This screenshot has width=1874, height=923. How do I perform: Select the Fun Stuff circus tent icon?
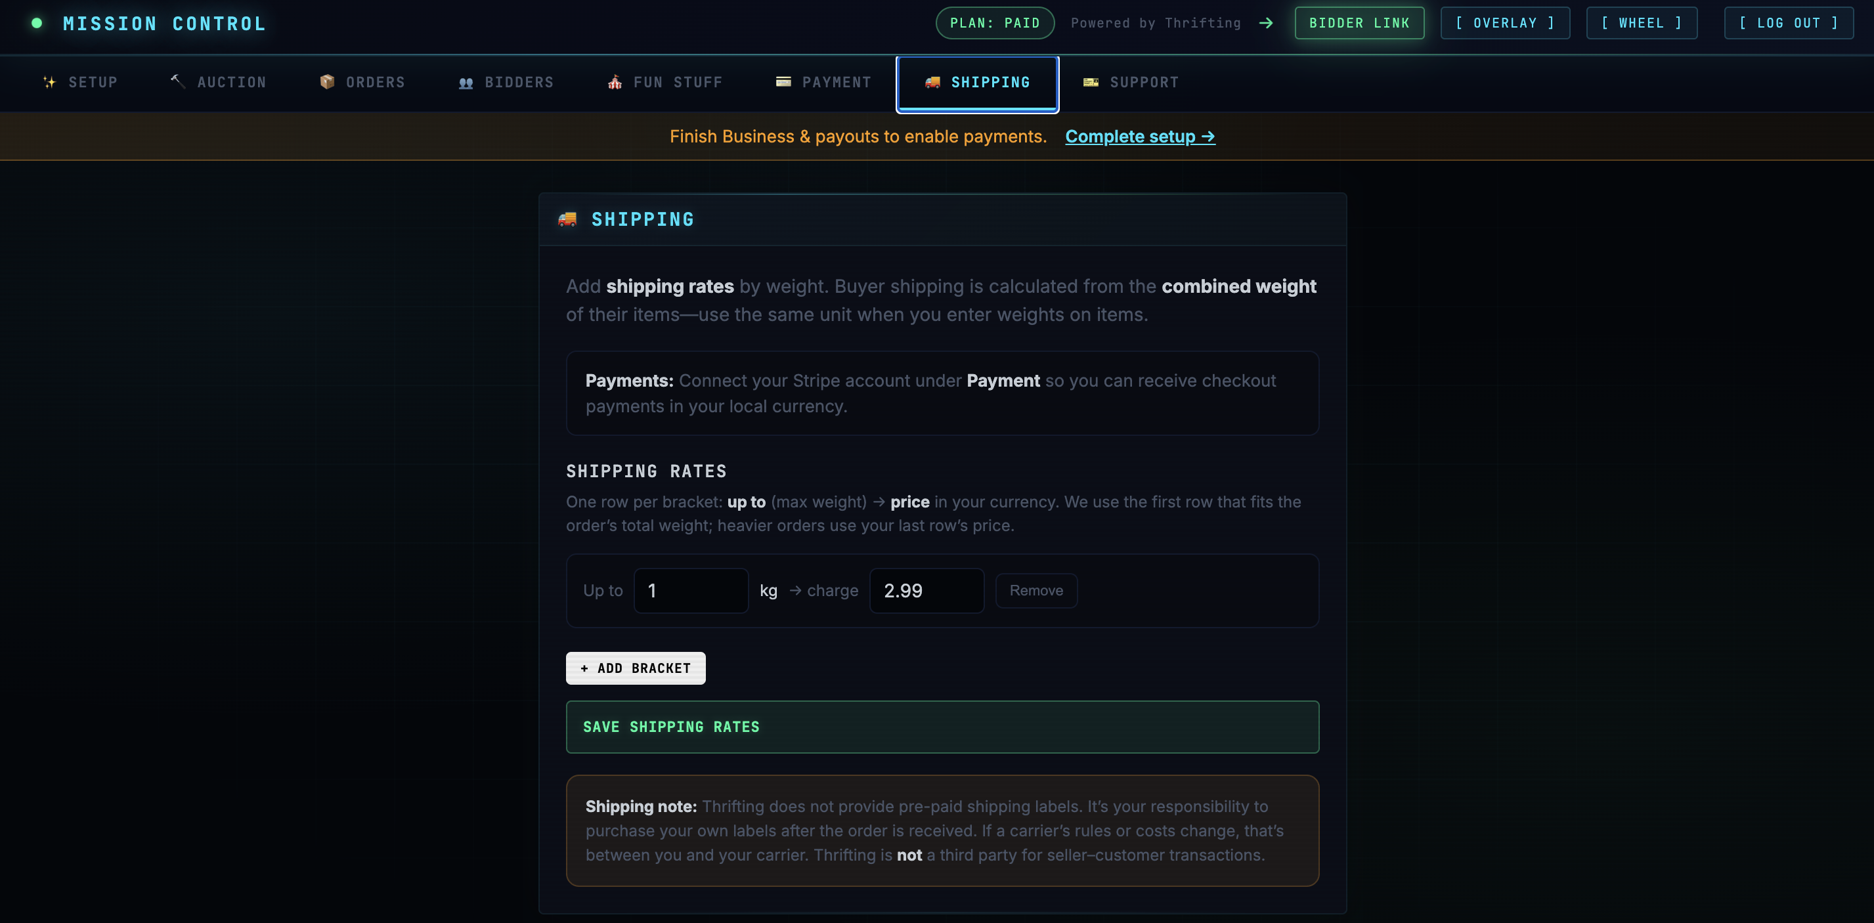615,82
